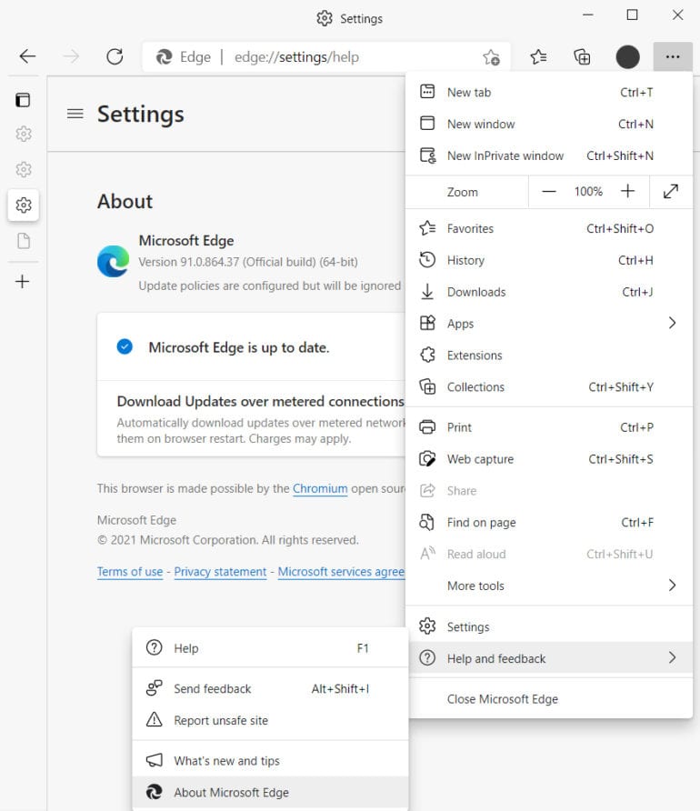Image resolution: width=700 pixels, height=811 pixels.
Task: Click the profile avatar icon
Action: click(x=627, y=56)
